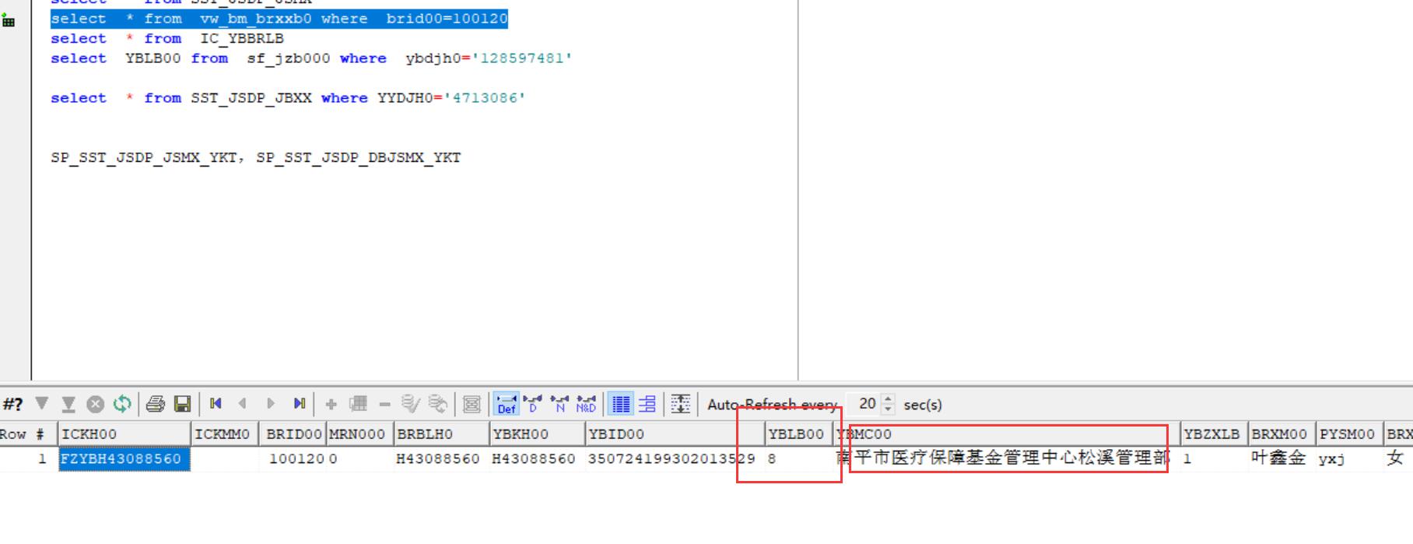Click the YBZXLB column header
The image size is (1413, 544).
click(x=1214, y=434)
